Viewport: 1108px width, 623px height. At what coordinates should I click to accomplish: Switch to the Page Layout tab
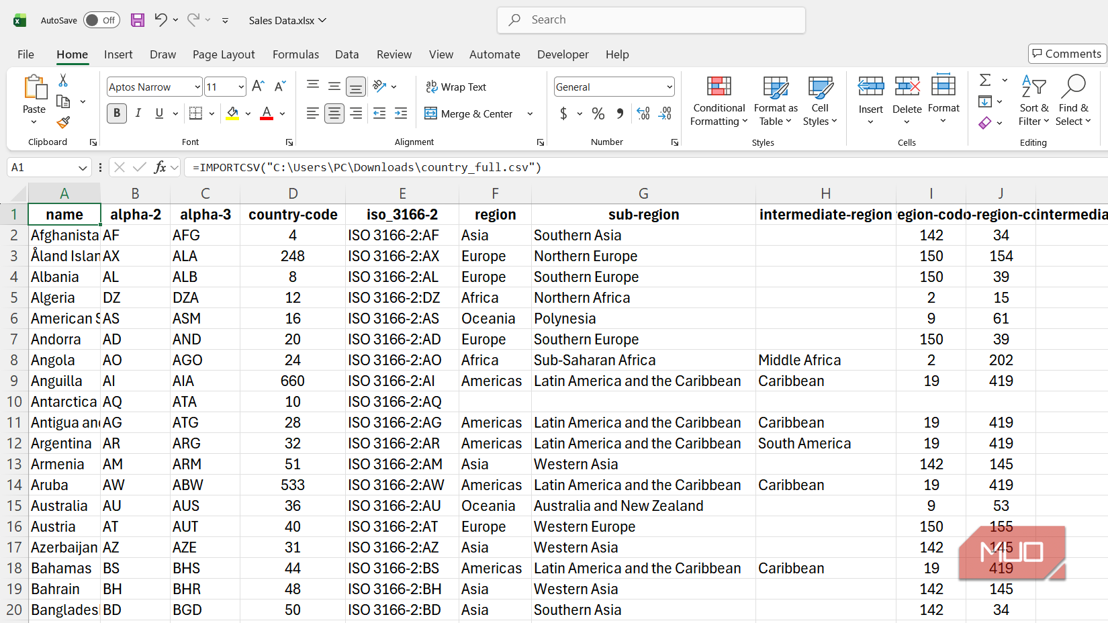pos(224,54)
